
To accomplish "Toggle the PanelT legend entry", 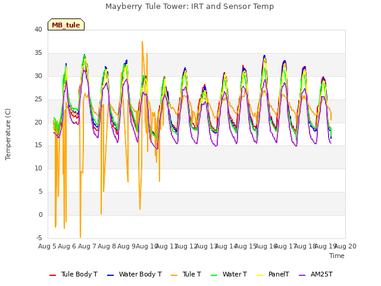I will [x=273, y=274].
